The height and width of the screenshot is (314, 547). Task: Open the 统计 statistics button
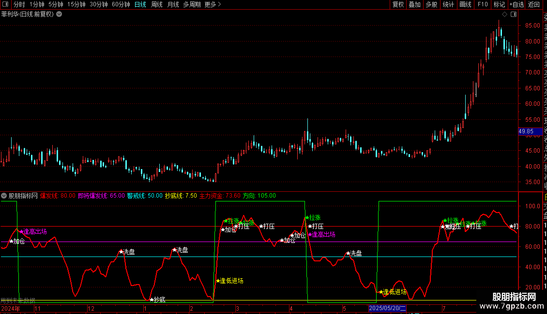coord(448,4)
